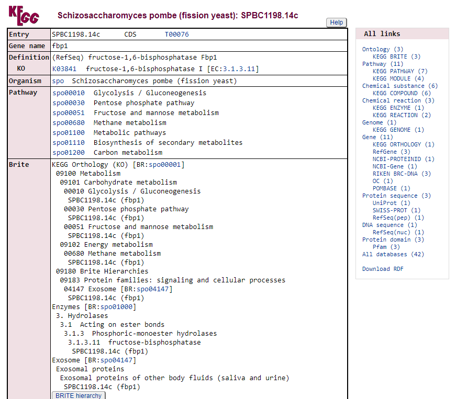Open pathway spo00030 Pentose phosphate link

click(x=68, y=103)
